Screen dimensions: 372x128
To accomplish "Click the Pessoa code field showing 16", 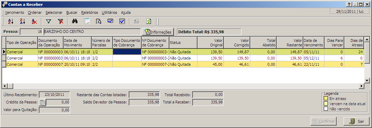I will click(x=31, y=31).
